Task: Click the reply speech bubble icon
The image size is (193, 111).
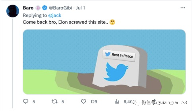Action: coord(26,101)
